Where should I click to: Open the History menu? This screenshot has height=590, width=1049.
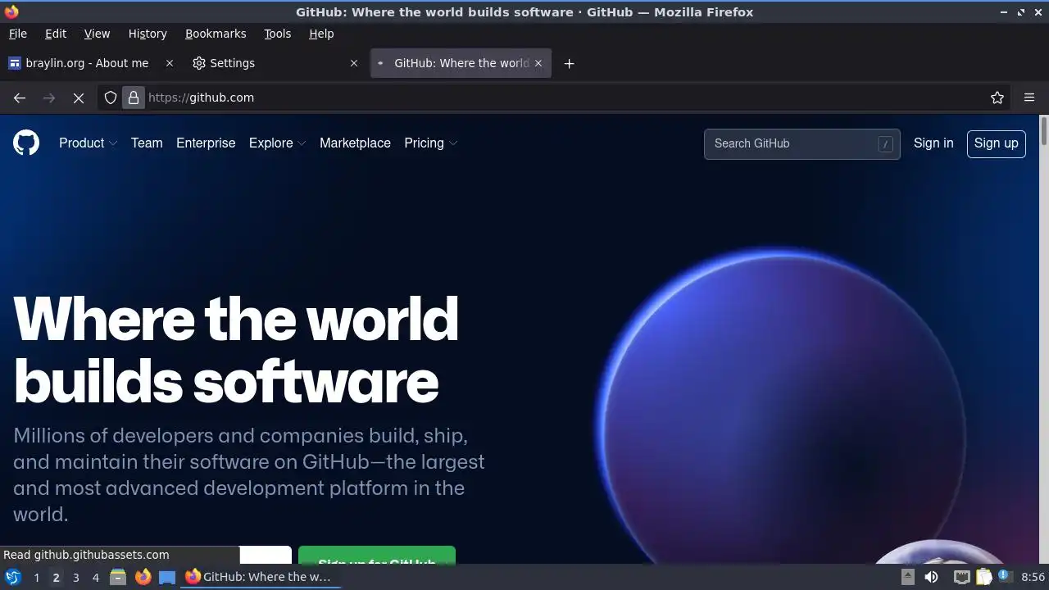(148, 34)
